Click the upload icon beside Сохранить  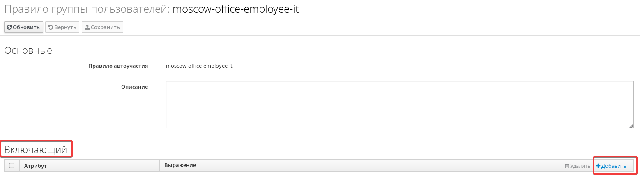(87, 27)
